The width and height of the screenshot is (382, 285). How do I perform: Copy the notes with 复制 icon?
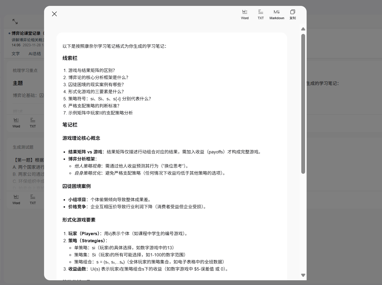pos(293,14)
